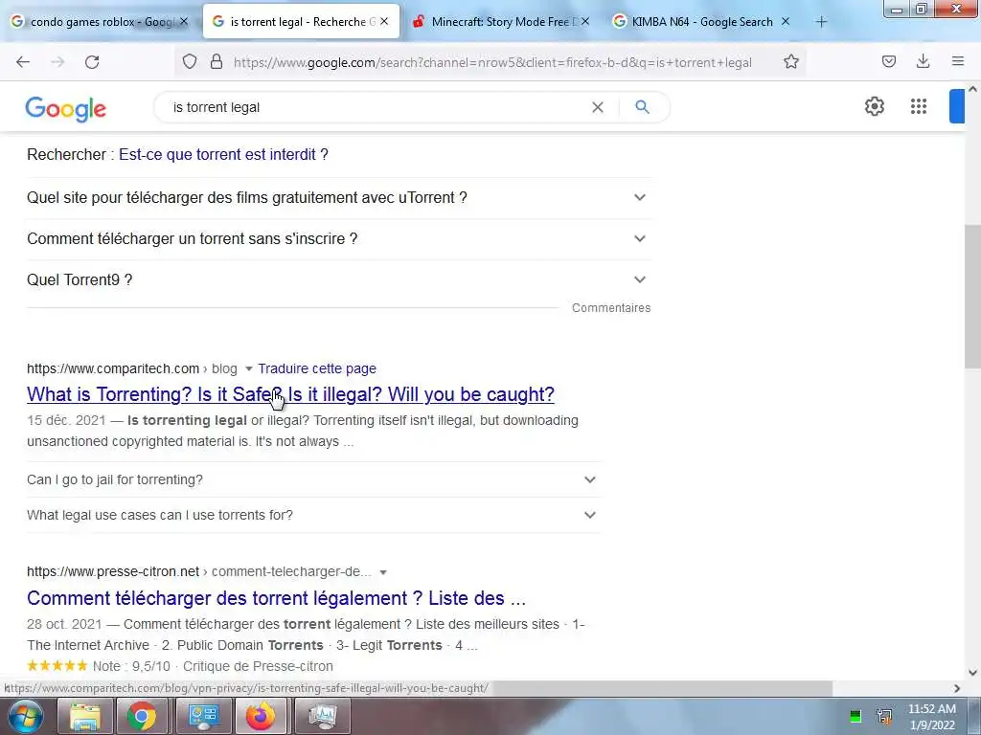Click the green tray indicator icon
981x735 pixels.
[x=856, y=716]
